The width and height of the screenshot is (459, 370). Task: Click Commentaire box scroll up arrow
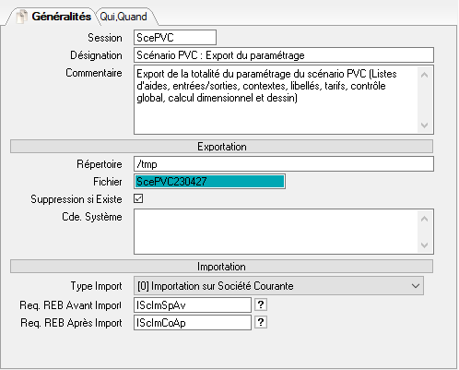(x=425, y=75)
